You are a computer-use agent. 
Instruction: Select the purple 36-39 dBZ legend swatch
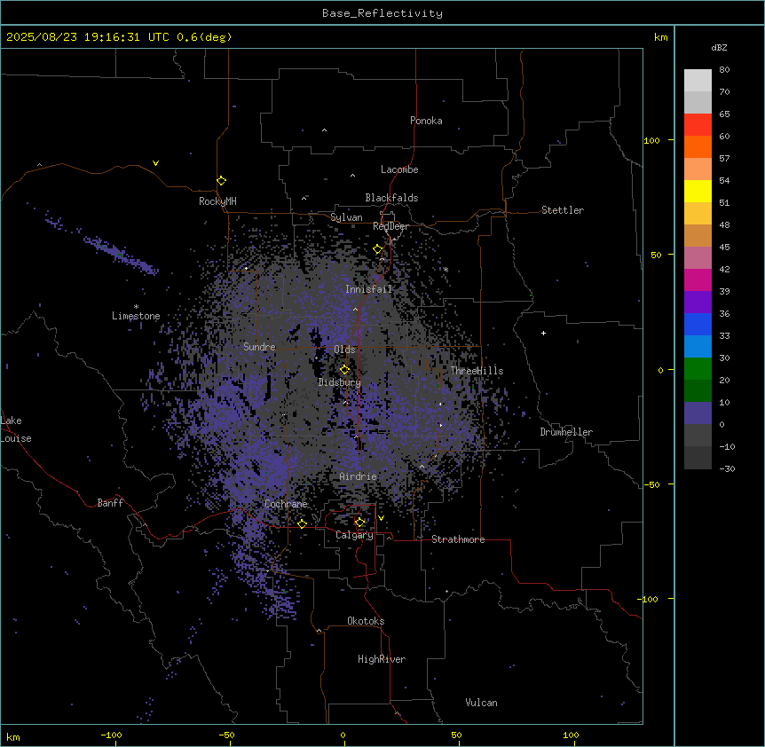[698, 302]
